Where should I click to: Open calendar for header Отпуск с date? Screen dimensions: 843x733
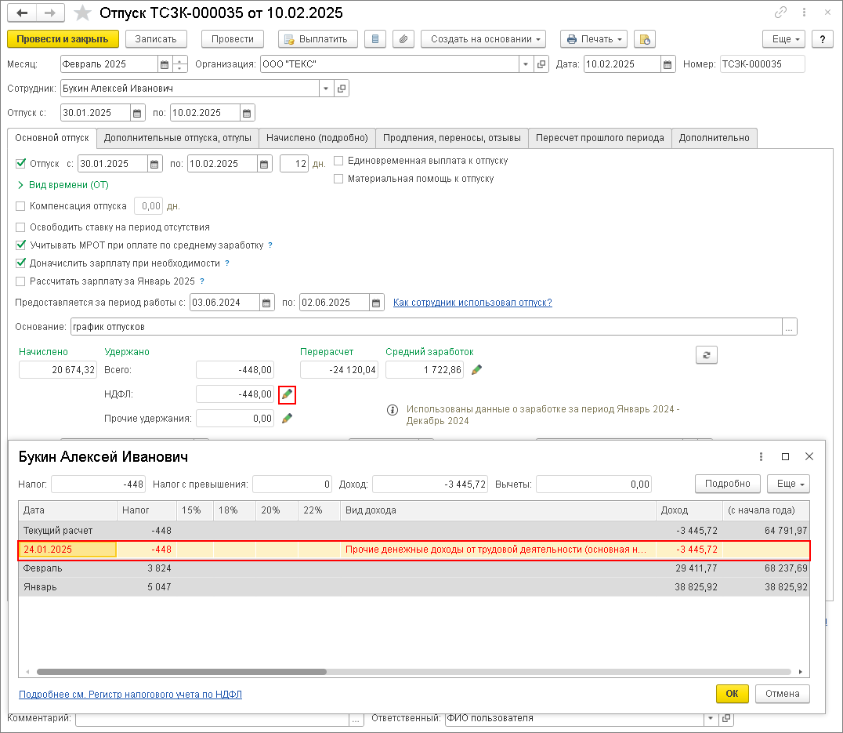coord(137,112)
